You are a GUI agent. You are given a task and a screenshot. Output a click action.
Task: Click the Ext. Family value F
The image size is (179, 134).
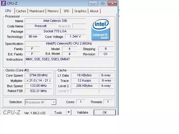32,54
